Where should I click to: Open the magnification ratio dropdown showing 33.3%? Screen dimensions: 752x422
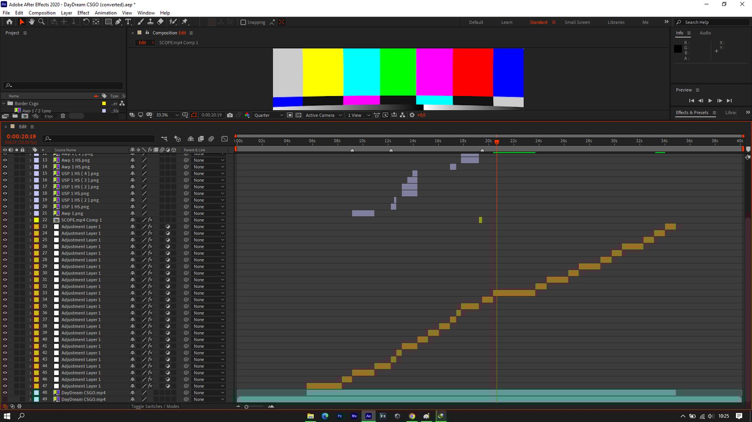167,115
